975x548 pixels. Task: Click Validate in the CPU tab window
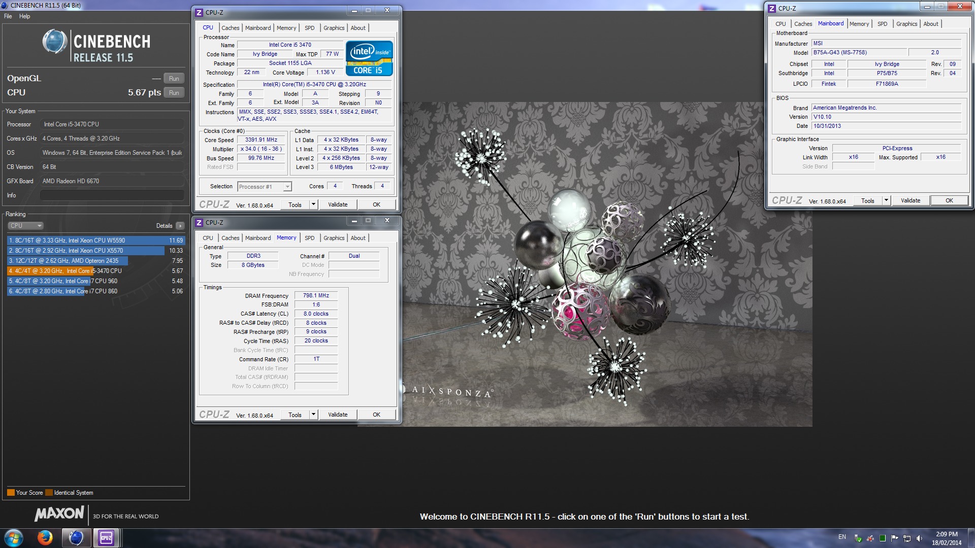[338, 204]
